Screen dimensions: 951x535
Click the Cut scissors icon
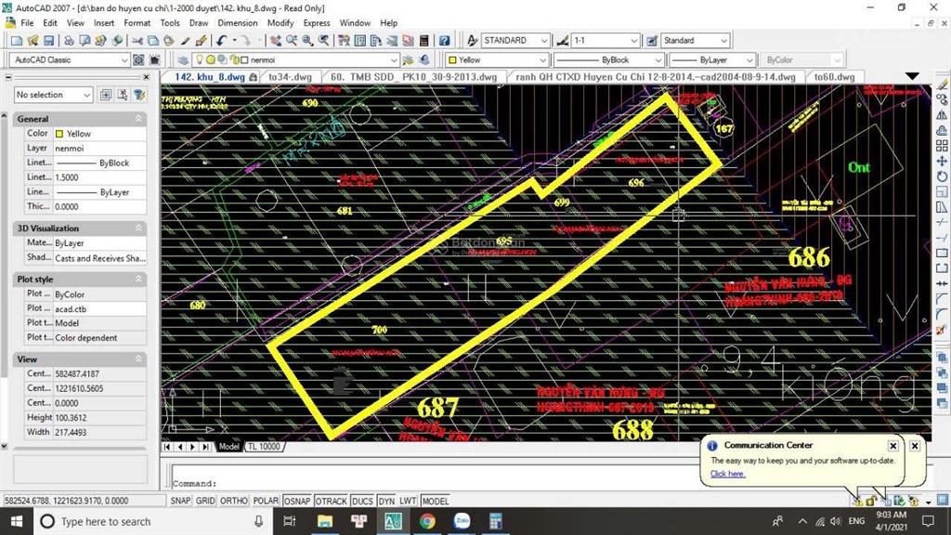click(x=137, y=41)
